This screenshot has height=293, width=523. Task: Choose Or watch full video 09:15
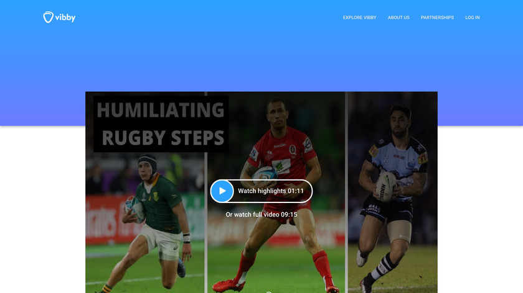(x=261, y=215)
